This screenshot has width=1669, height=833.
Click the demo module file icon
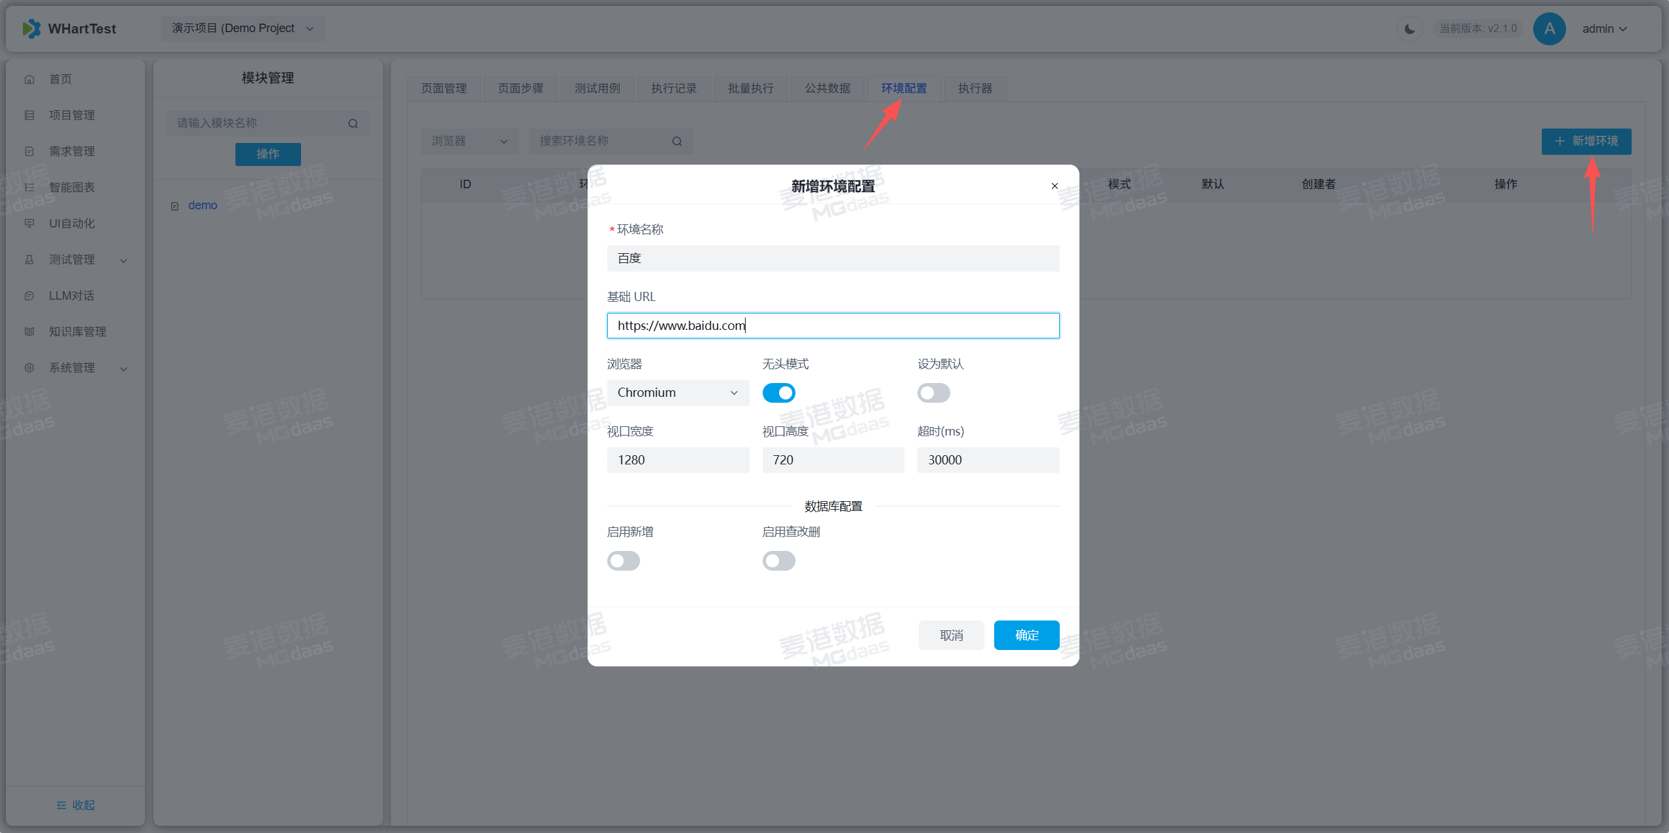point(175,206)
